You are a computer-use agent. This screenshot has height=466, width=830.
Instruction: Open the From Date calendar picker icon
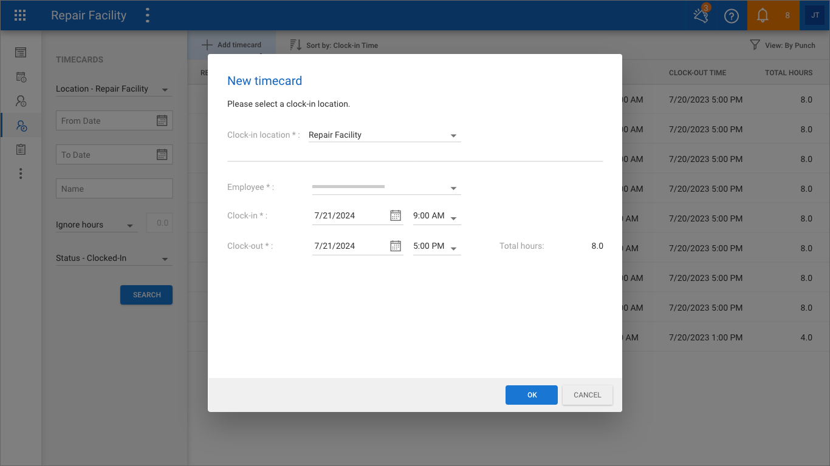point(162,121)
